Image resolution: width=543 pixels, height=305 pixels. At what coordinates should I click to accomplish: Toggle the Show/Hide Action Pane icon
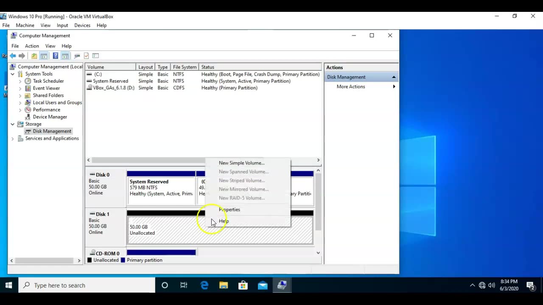pos(65,56)
